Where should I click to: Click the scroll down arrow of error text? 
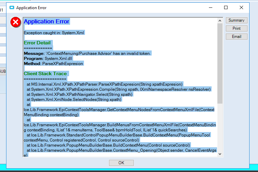click(220, 154)
